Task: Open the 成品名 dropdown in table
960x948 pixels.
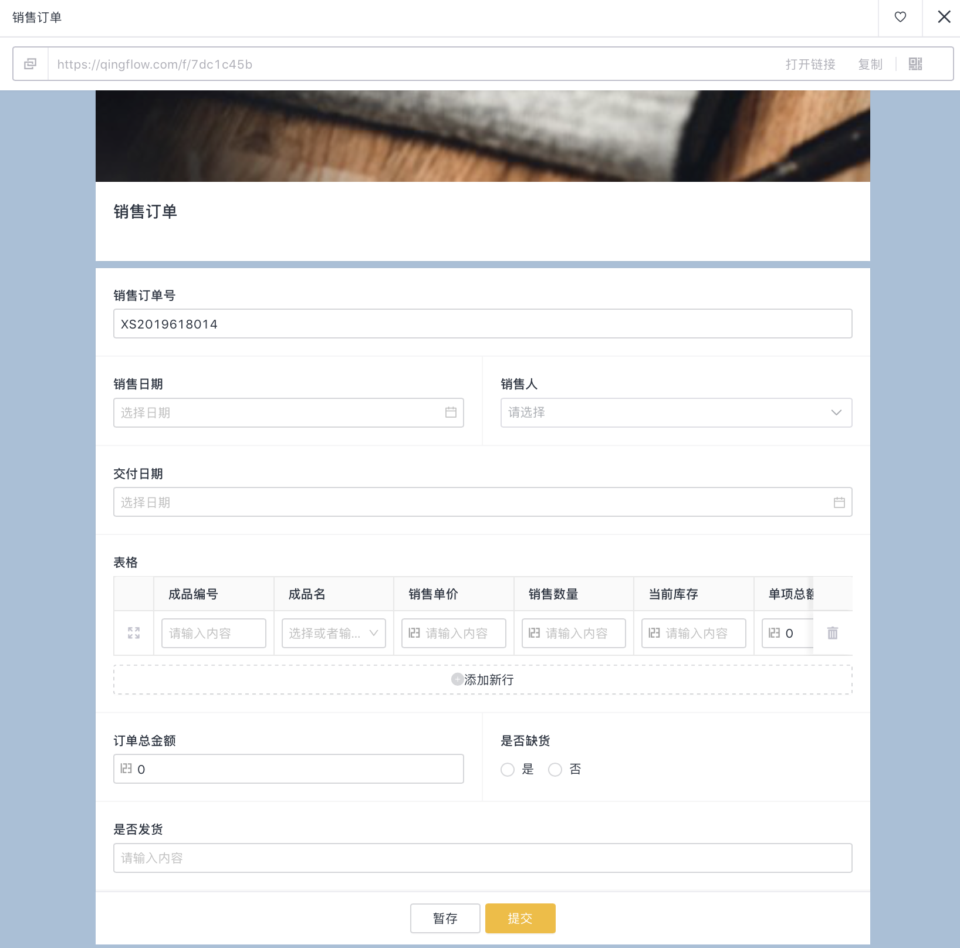Action: [x=333, y=633]
